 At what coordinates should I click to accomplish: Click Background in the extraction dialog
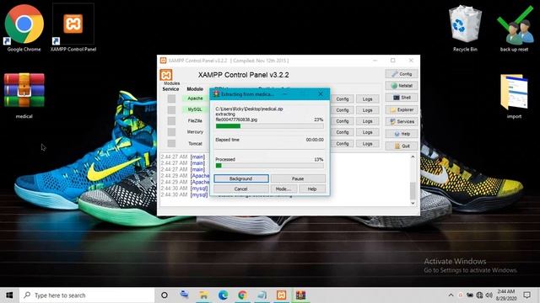click(x=241, y=178)
